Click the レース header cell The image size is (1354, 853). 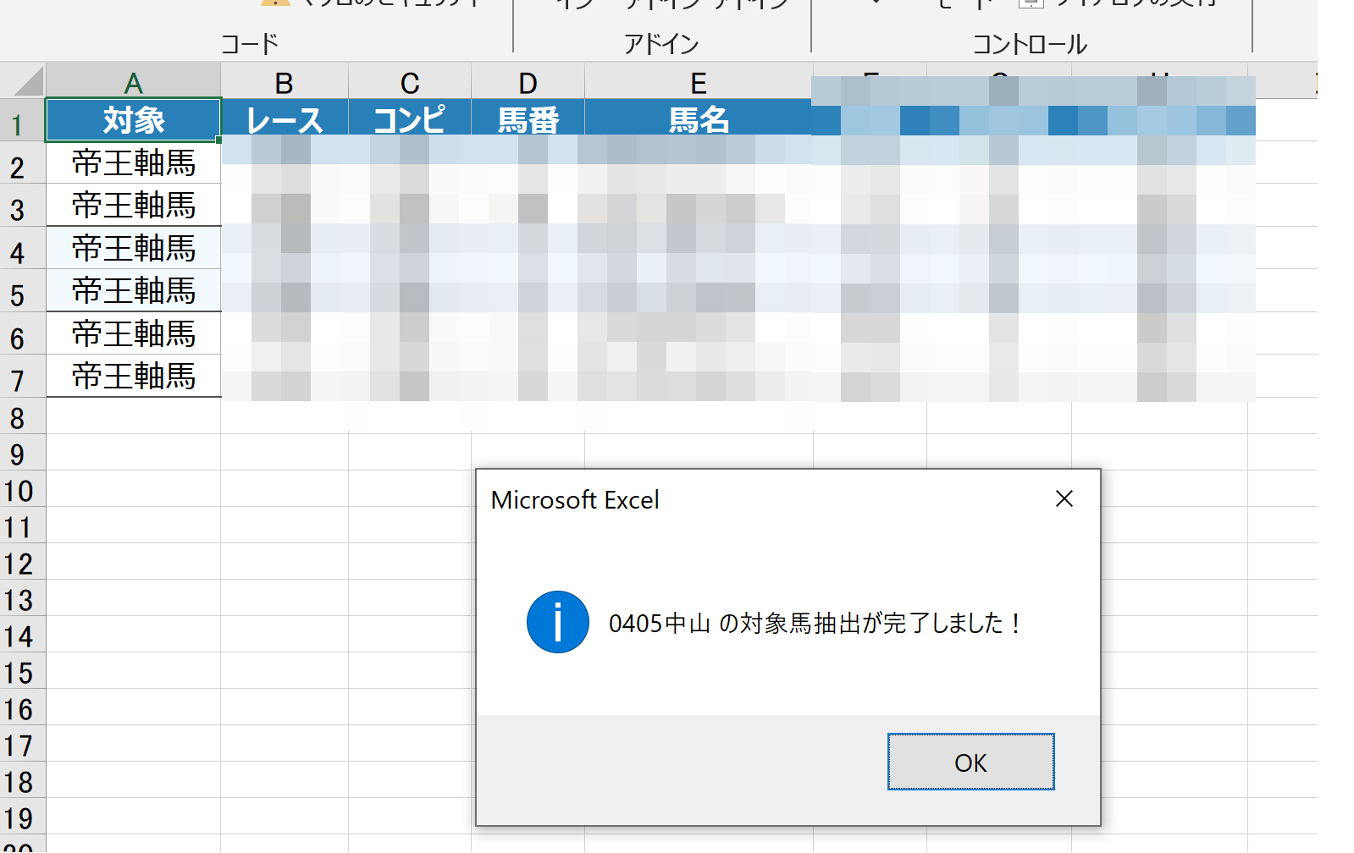click(284, 120)
